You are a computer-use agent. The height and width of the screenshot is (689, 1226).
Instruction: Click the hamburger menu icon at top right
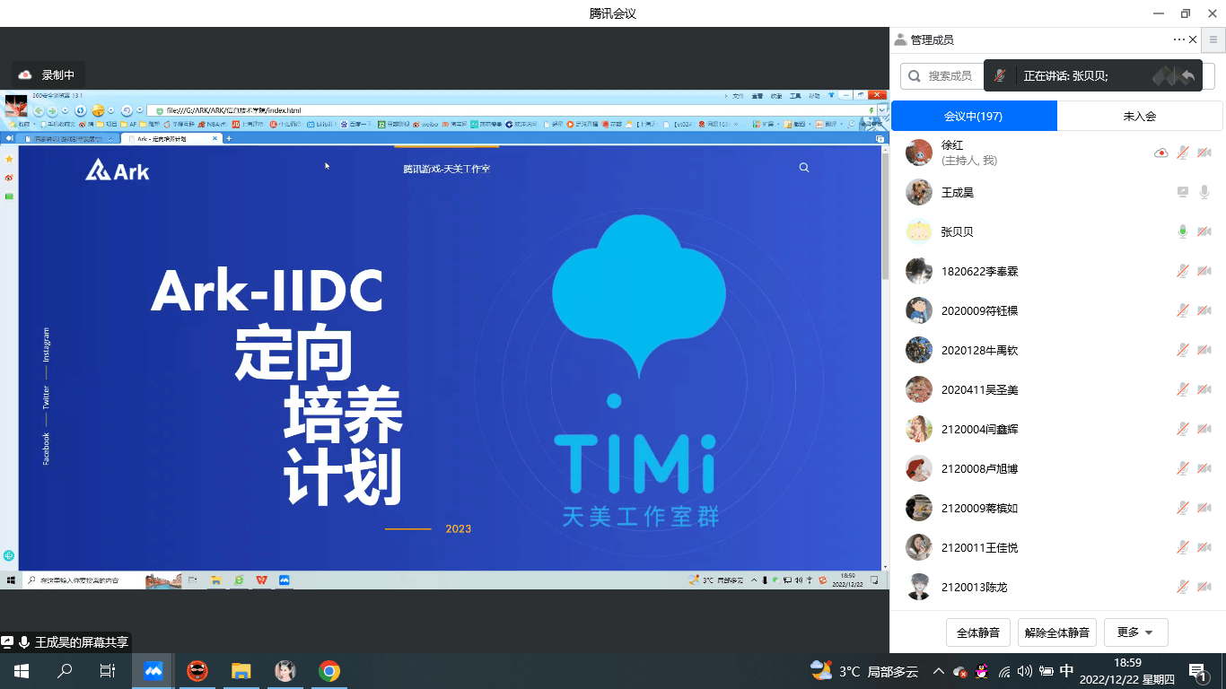click(x=1213, y=39)
